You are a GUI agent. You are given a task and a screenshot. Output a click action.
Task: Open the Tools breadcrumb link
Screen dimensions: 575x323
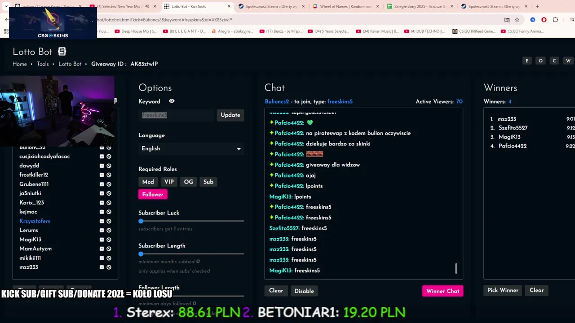[x=43, y=64]
